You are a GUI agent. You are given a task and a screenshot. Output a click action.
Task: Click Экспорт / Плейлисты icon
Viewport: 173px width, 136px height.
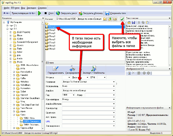point(94,68)
